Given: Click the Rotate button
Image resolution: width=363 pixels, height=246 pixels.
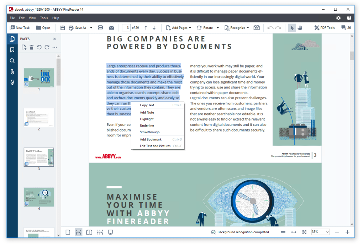Looking at the screenshot, I should (x=205, y=28).
